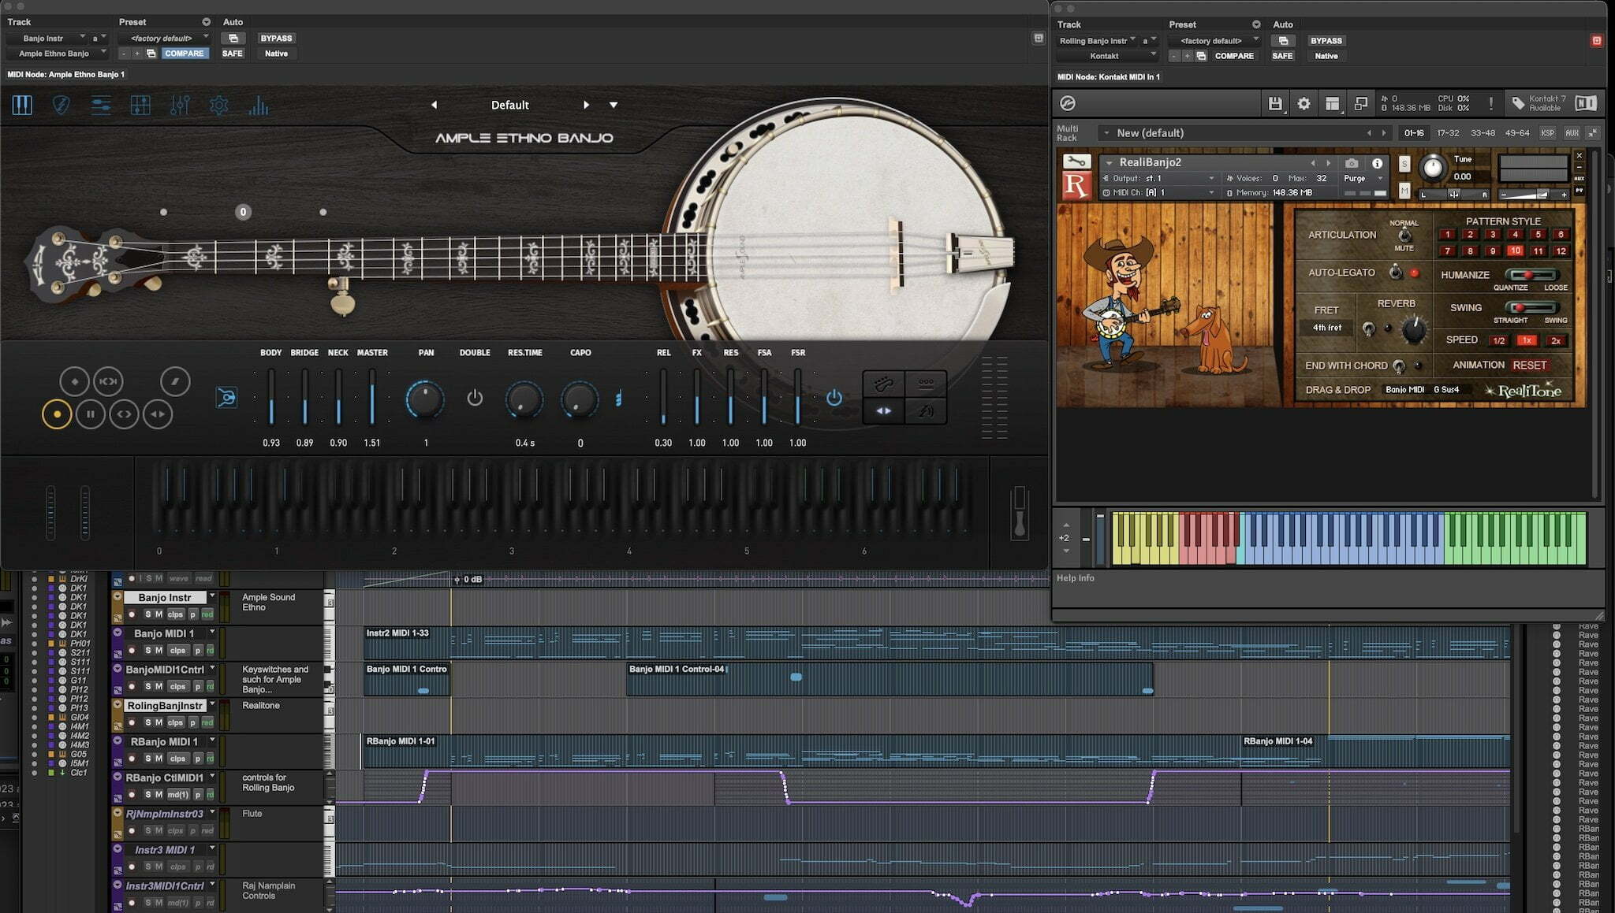This screenshot has height=913, width=1615.
Task: Open the Kontakt Output st. 1 dropdown
Action: (1159, 179)
